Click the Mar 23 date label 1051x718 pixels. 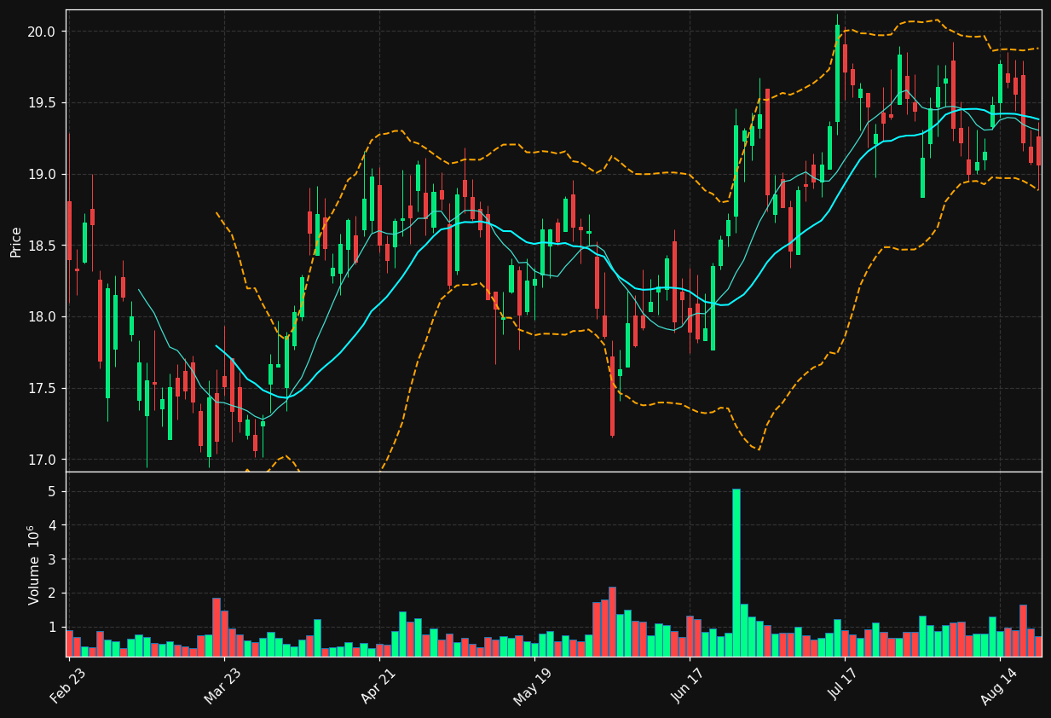pos(222,686)
